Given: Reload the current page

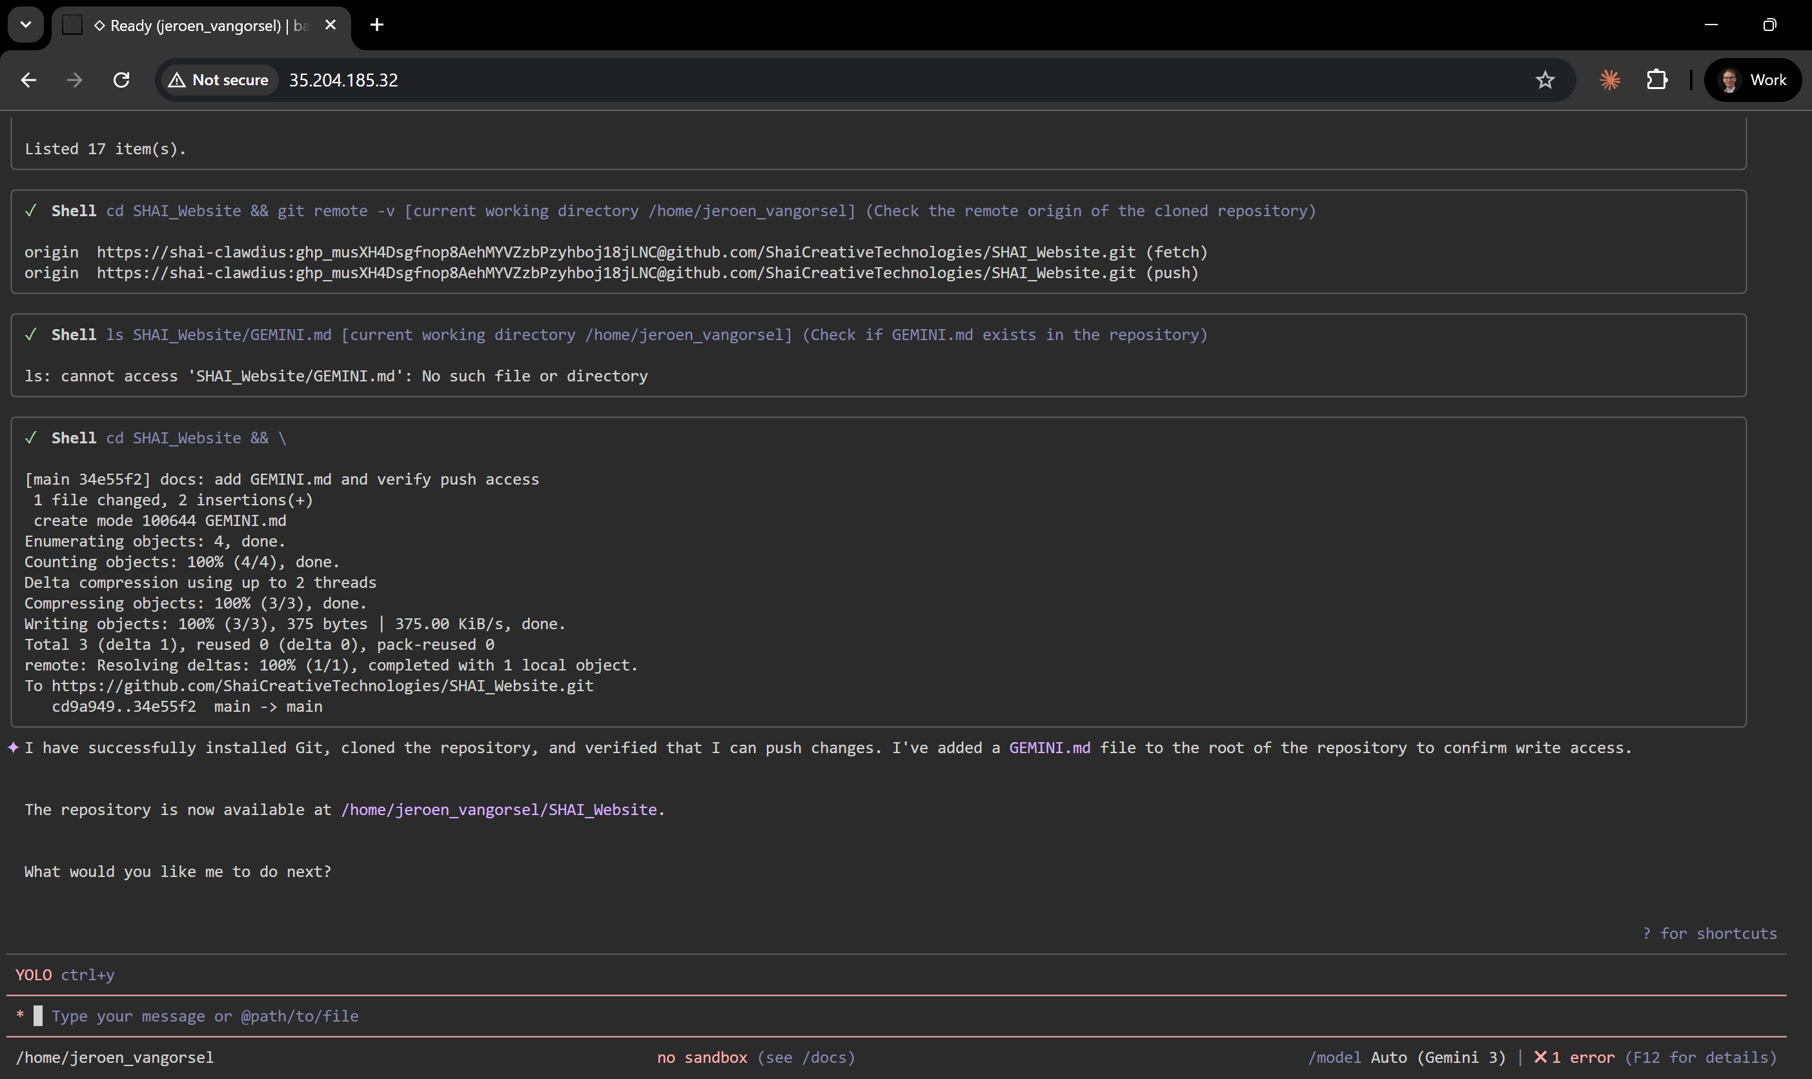Looking at the screenshot, I should [121, 80].
